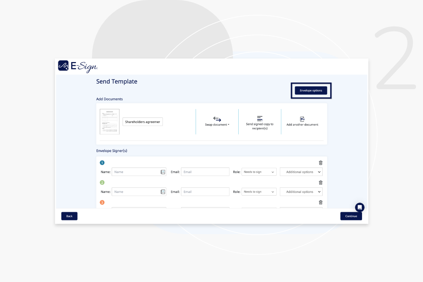Screen dimensions: 423x282
Task: Click the Envelope Signer(s) section label
Action: 112,151
